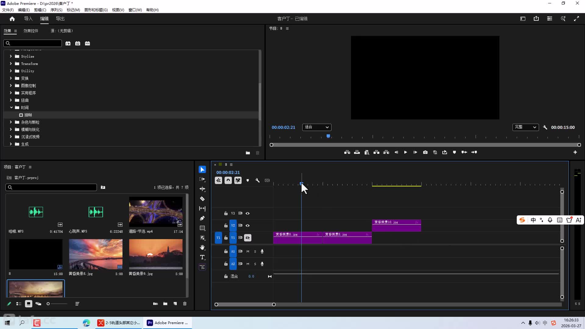Click the Home icon

pyautogui.click(x=12, y=19)
